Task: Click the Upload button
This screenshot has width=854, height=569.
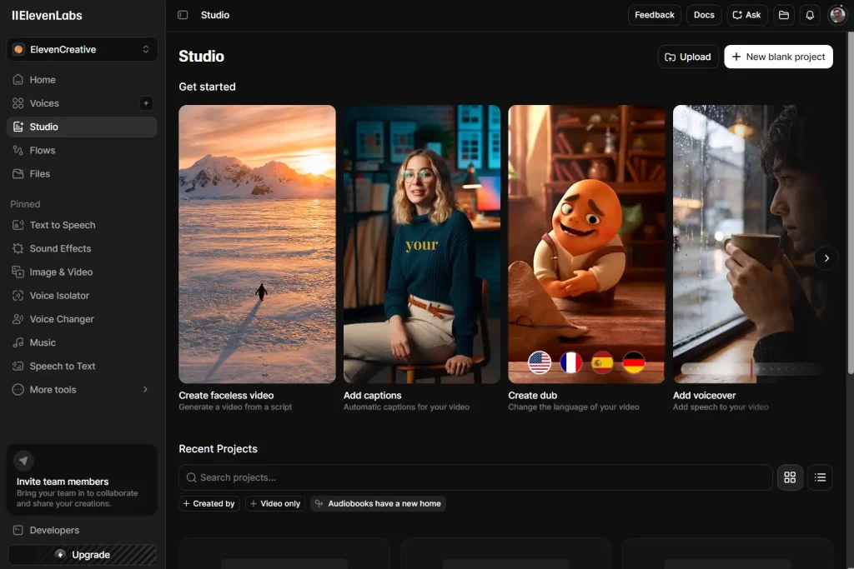Action: click(x=687, y=57)
